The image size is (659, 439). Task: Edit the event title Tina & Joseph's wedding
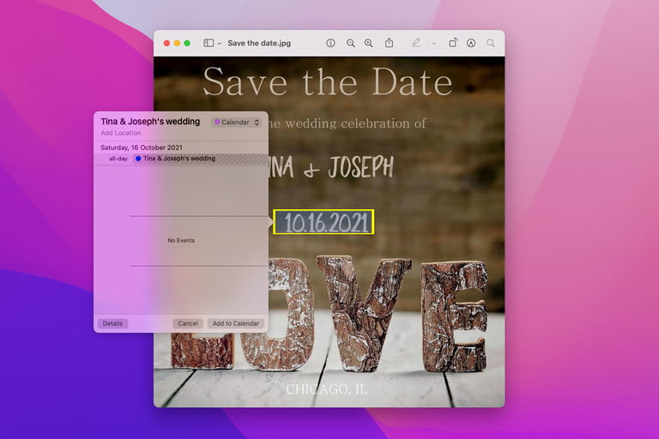coord(150,122)
